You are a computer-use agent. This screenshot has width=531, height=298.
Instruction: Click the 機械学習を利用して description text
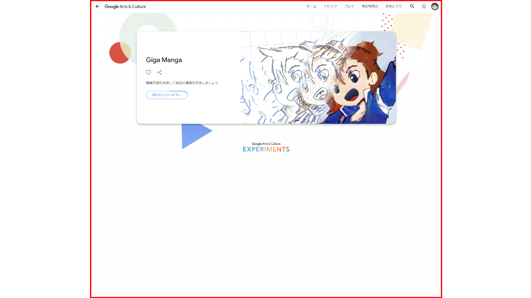pyautogui.click(x=182, y=83)
